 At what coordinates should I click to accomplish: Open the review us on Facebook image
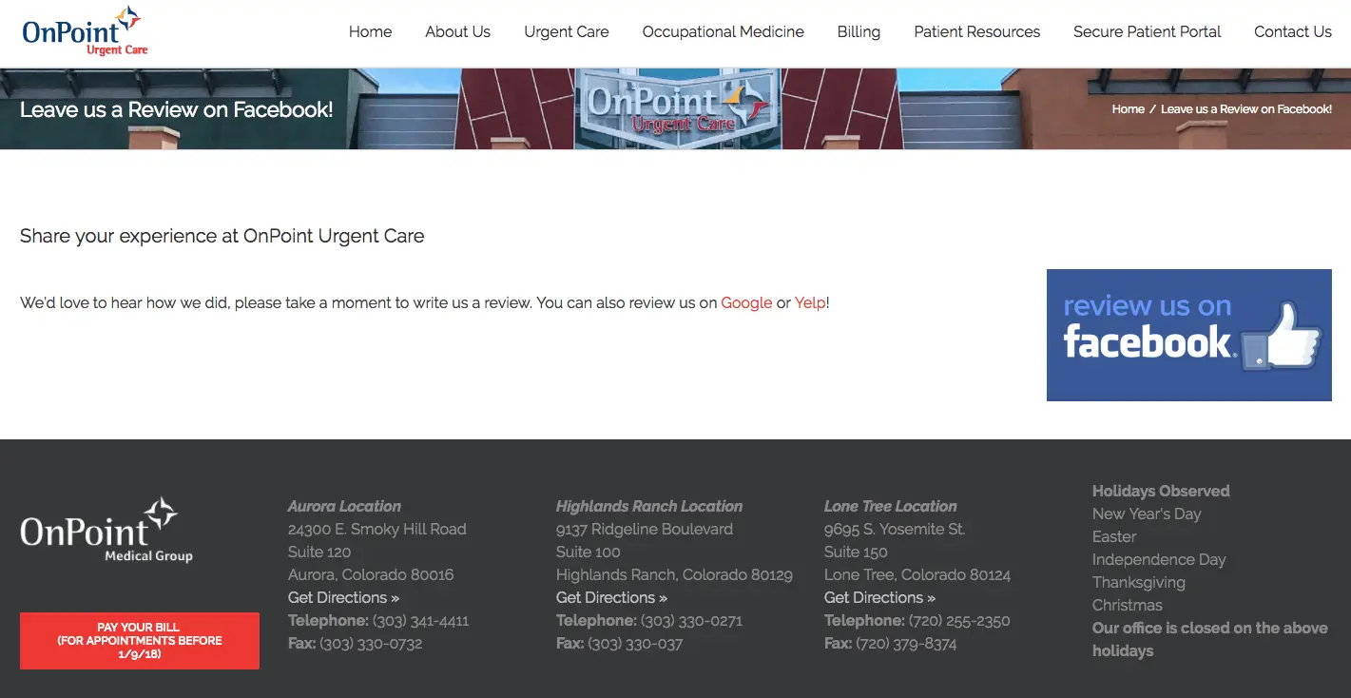pyautogui.click(x=1188, y=335)
